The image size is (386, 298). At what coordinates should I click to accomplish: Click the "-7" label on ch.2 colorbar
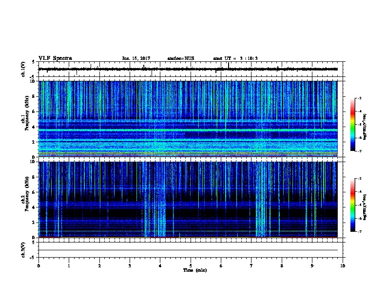pos(359,231)
